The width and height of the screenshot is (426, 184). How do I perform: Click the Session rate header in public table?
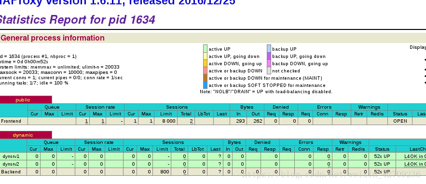pyautogui.click(x=100, y=107)
